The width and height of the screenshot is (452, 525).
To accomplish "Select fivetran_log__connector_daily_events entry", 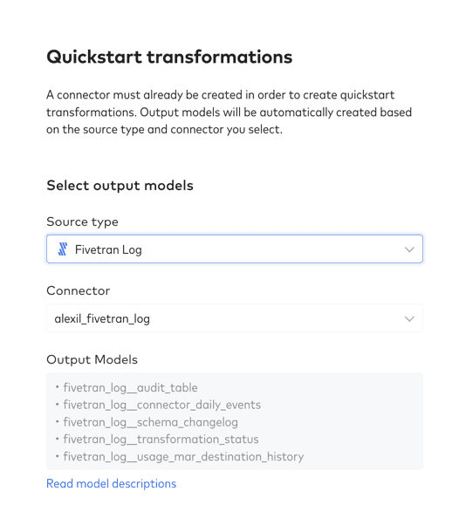I will (161, 406).
